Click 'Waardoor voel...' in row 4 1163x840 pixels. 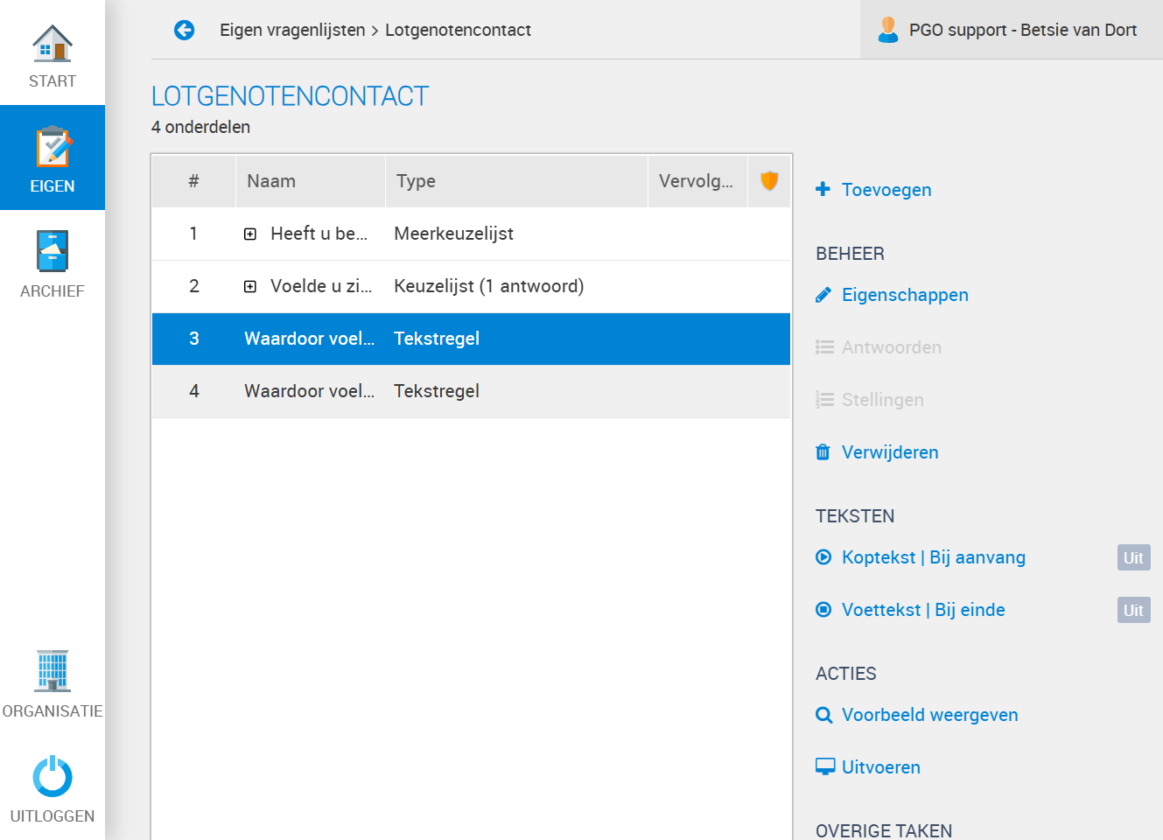[309, 391]
